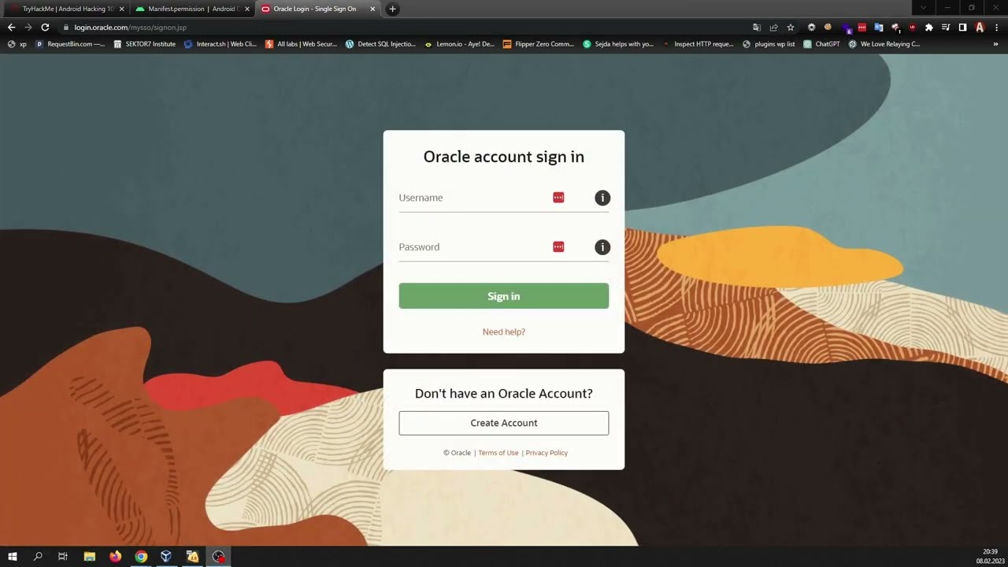Close the Oracle Login tab
The width and height of the screenshot is (1008, 567).
tap(372, 9)
